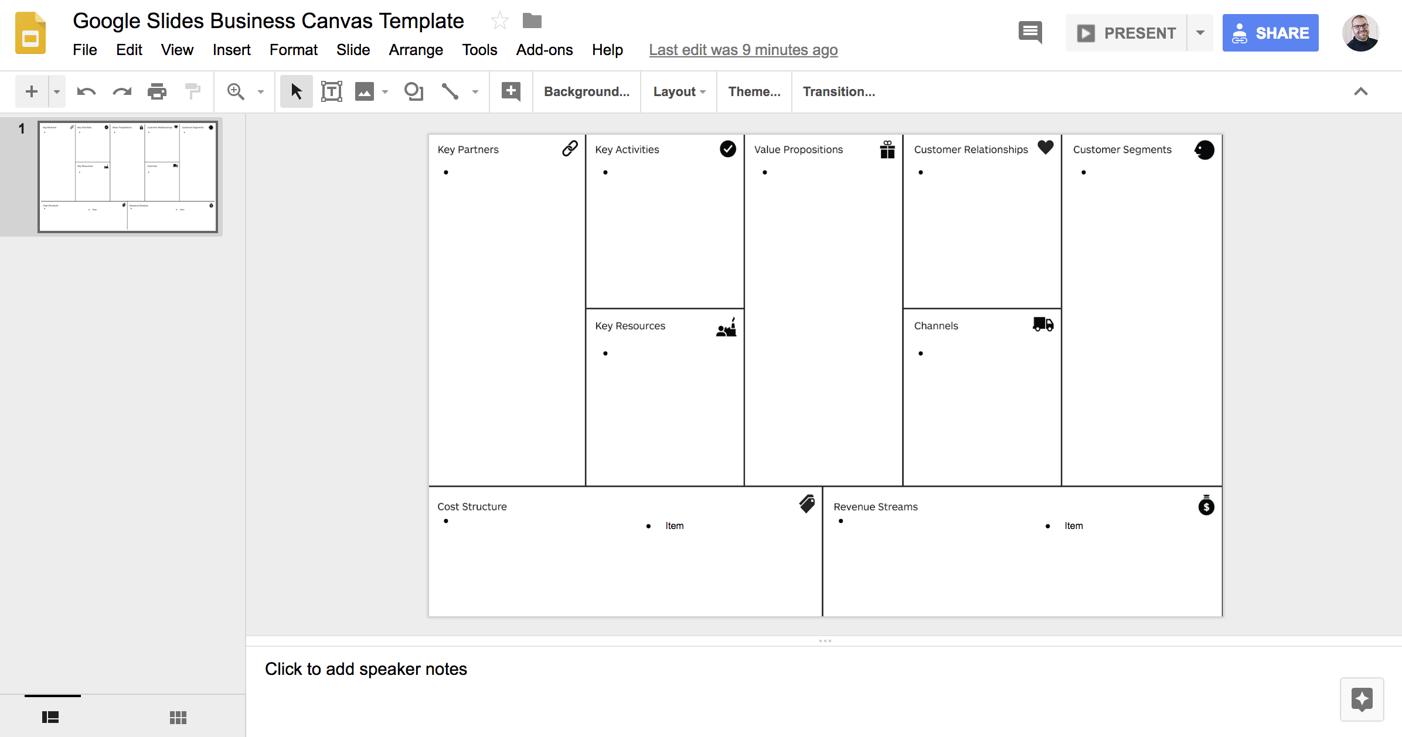Click the Explore star button
The image size is (1402, 737).
coord(1362,699)
